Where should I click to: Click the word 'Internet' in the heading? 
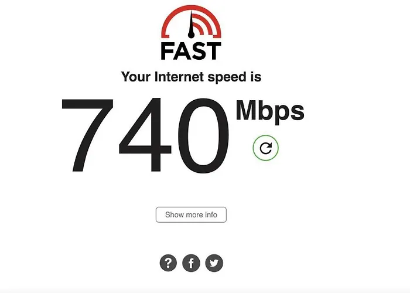[x=179, y=77]
